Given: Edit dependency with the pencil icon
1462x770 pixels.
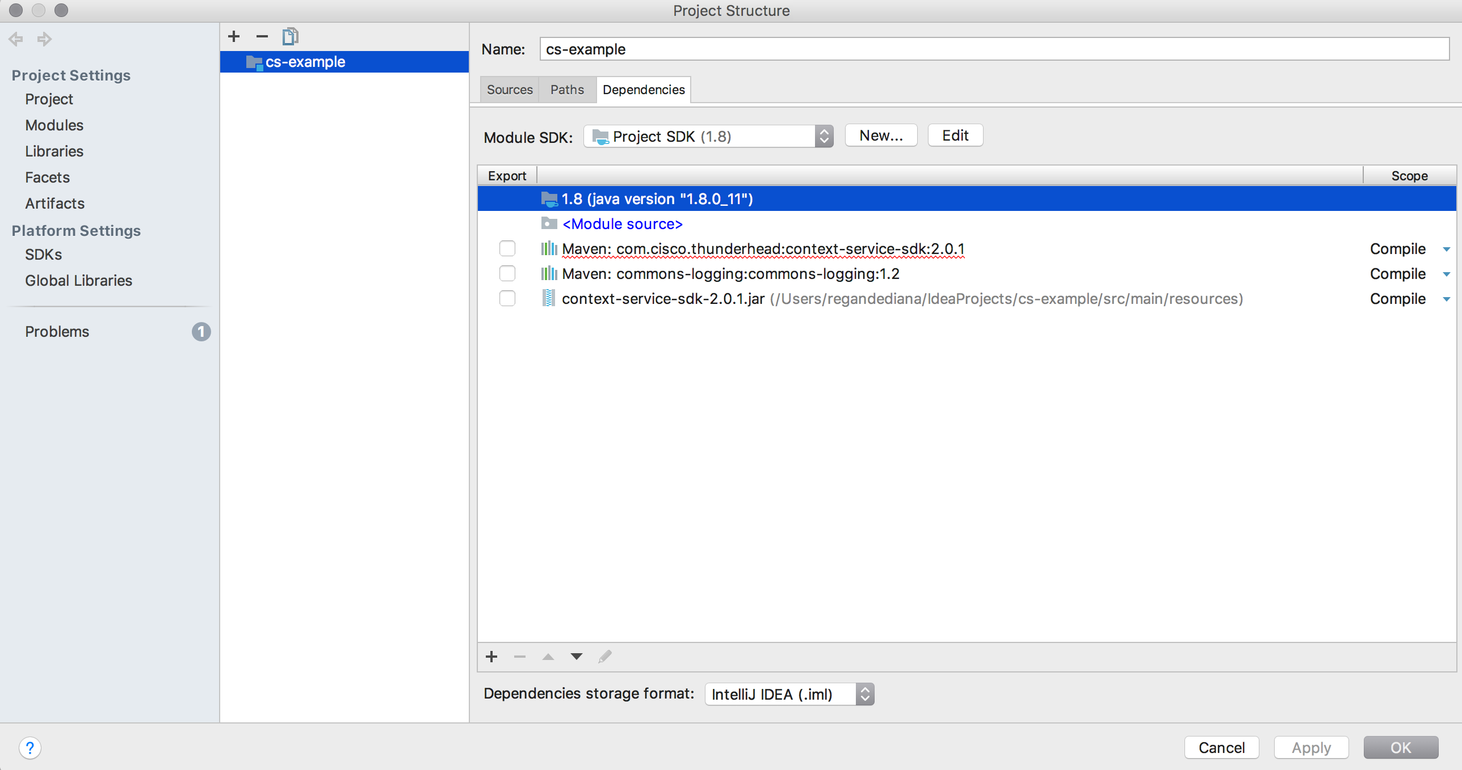Looking at the screenshot, I should (605, 657).
